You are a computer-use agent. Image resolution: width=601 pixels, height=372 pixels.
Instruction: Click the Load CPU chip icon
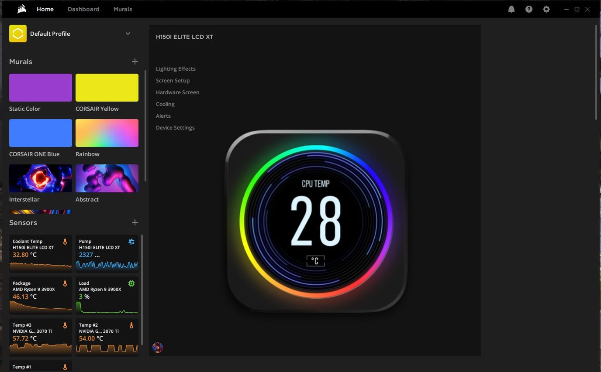(x=131, y=283)
